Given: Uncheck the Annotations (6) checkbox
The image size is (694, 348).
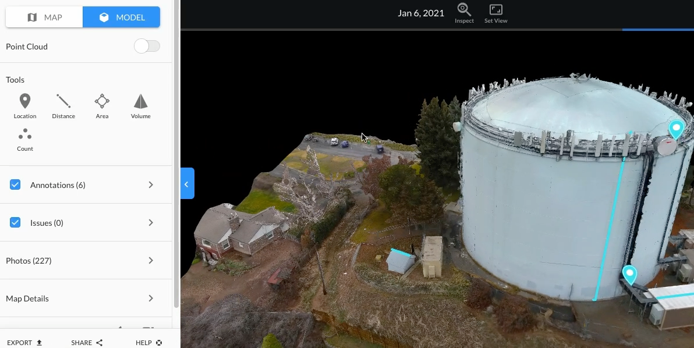Looking at the screenshot, I should click(x=15, y=184).
